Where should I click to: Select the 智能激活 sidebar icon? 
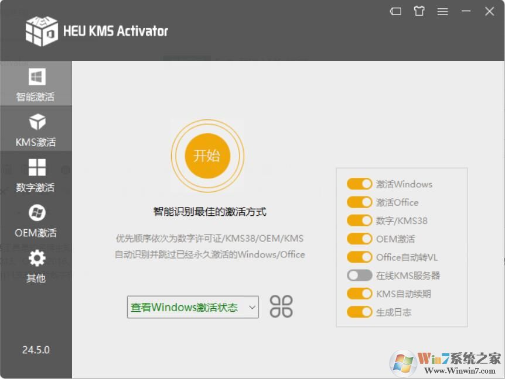[x=37, y=77]
